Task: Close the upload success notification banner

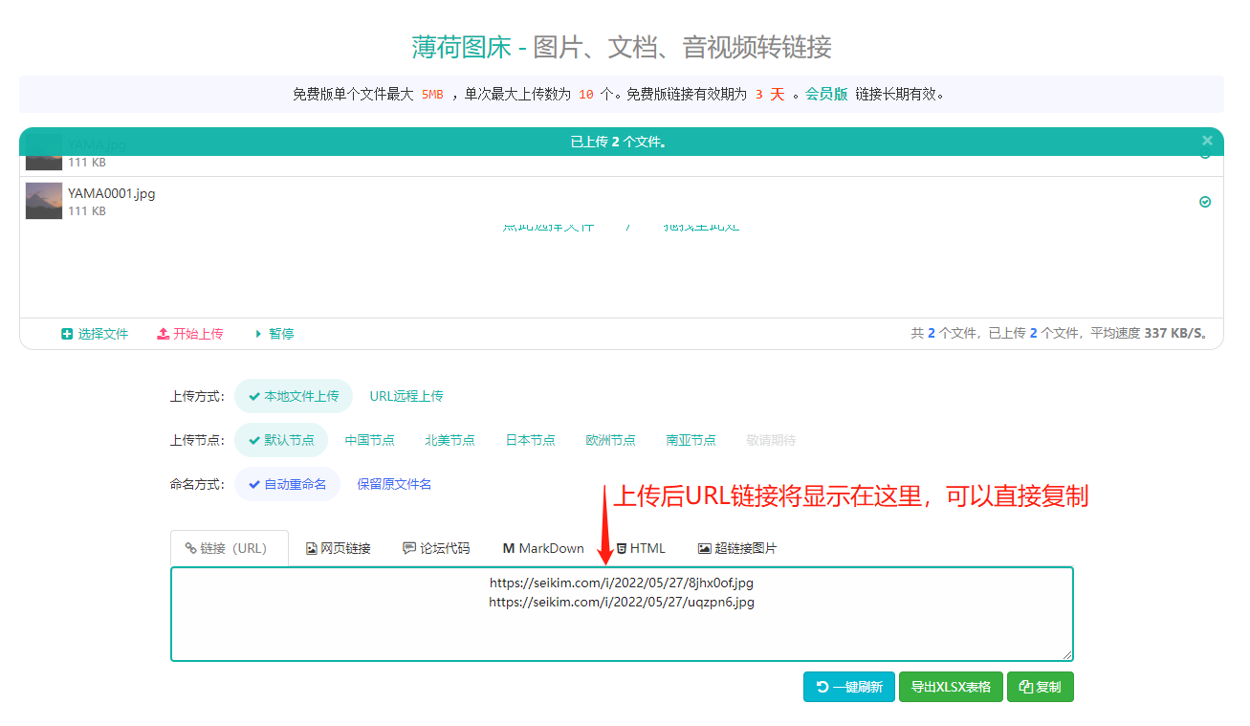Action: (x=1207, y=141)
